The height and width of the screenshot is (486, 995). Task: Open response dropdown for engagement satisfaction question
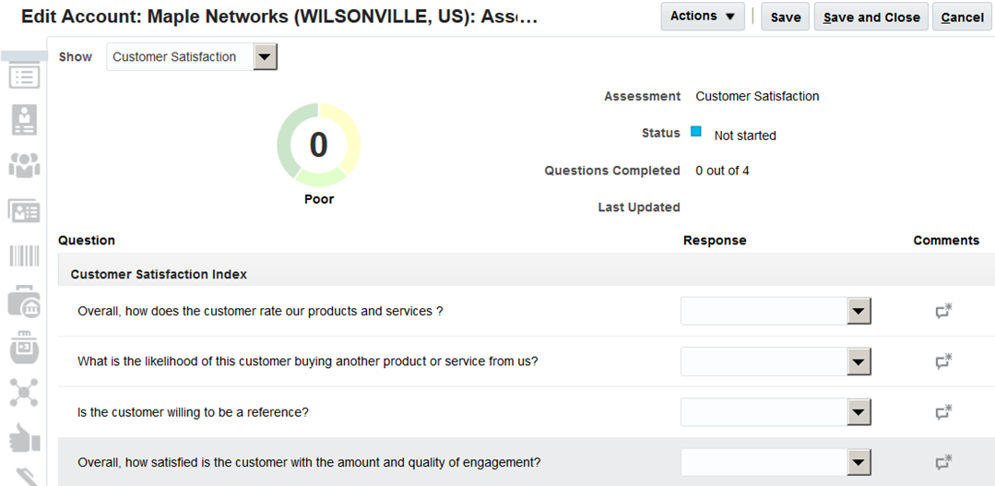tap(859, 462)
